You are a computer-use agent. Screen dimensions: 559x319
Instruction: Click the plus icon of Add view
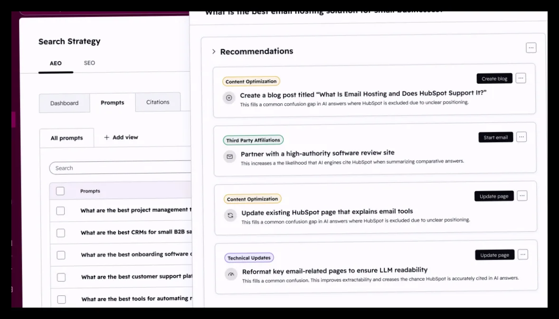point(106,137)
